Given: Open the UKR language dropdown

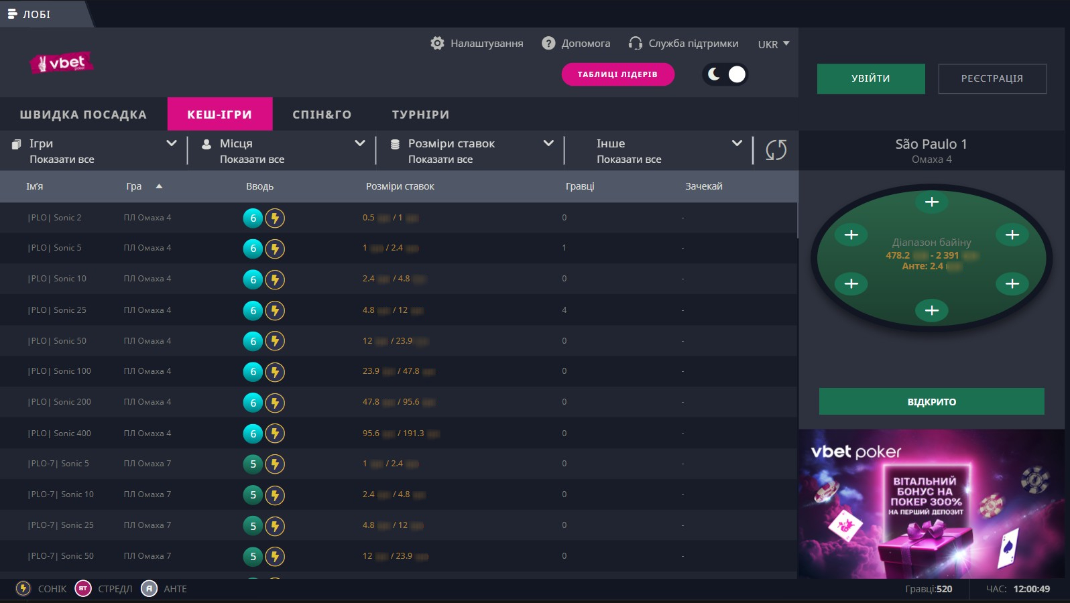Looking at the screenshot, I should click(x=773, y=44).
